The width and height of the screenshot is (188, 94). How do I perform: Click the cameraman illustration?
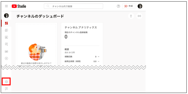point(37,52)
